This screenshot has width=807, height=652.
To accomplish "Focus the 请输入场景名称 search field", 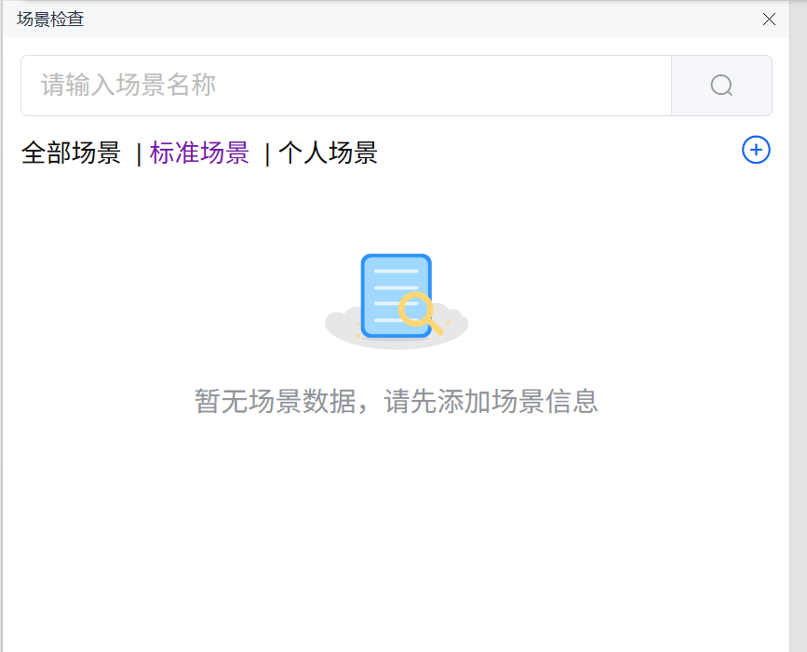I will click(345, 86).
